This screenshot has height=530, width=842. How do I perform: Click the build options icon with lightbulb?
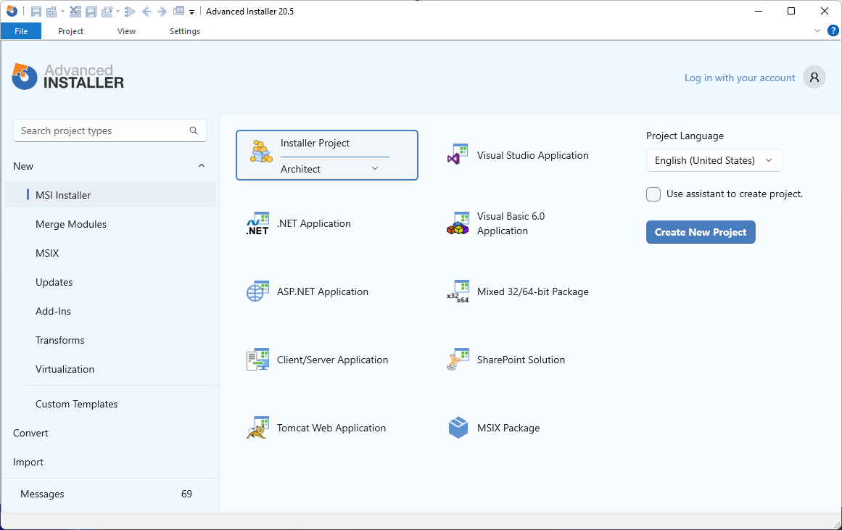[x=107, y=12]
